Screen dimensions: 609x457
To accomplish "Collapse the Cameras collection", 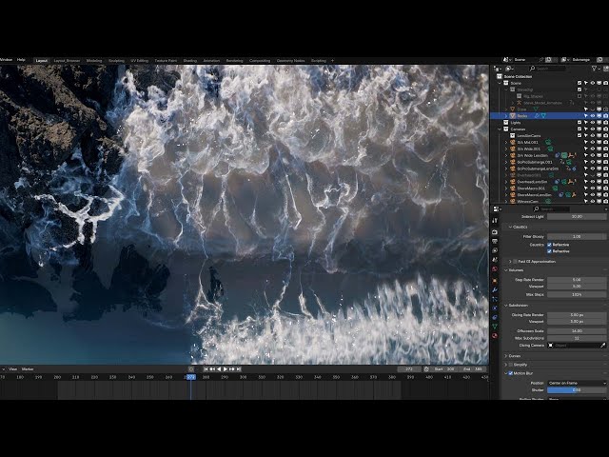I will click(500, 129).
